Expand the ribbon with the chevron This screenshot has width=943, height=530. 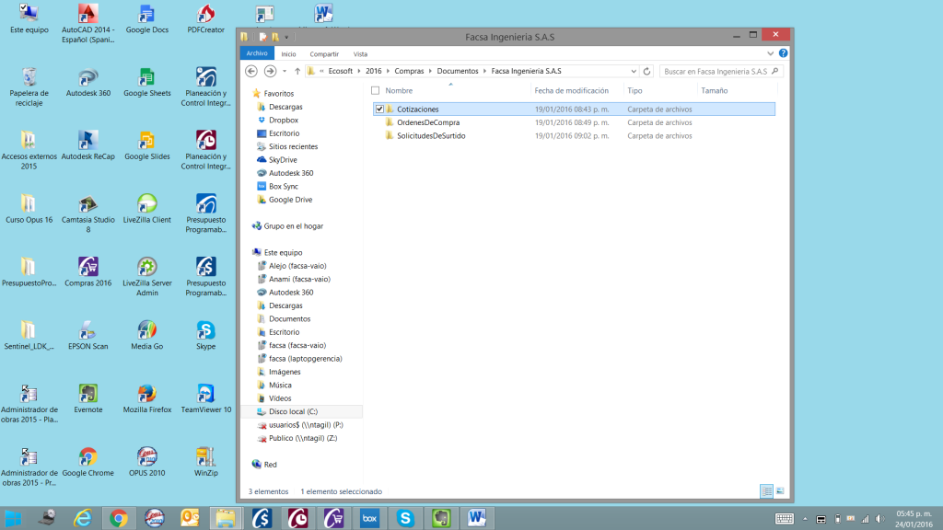click(773, 53)
